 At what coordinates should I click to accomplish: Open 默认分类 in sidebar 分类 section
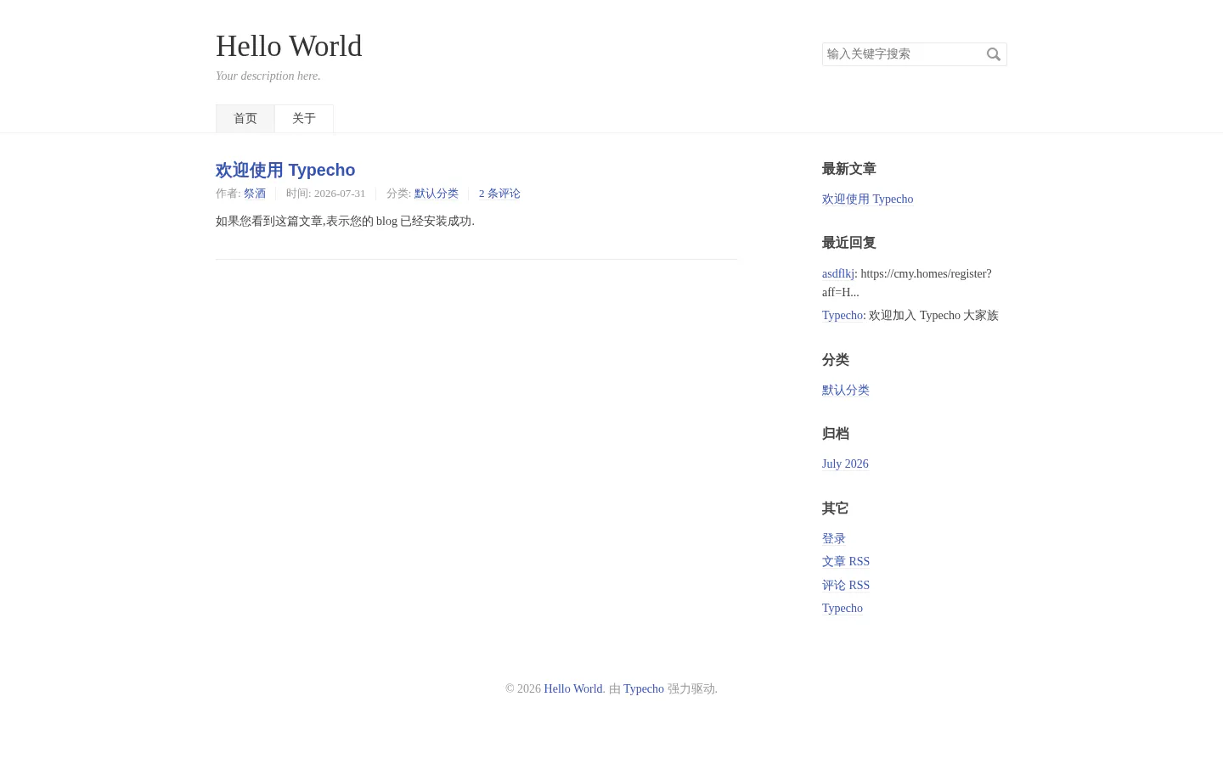pos(846,390)
